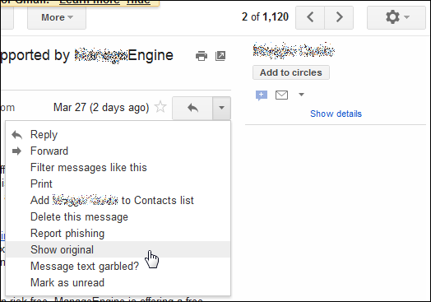This screenshot has height=302, width=431.
Task: Click the email contact envelope icon
Action: coord(281,95)
